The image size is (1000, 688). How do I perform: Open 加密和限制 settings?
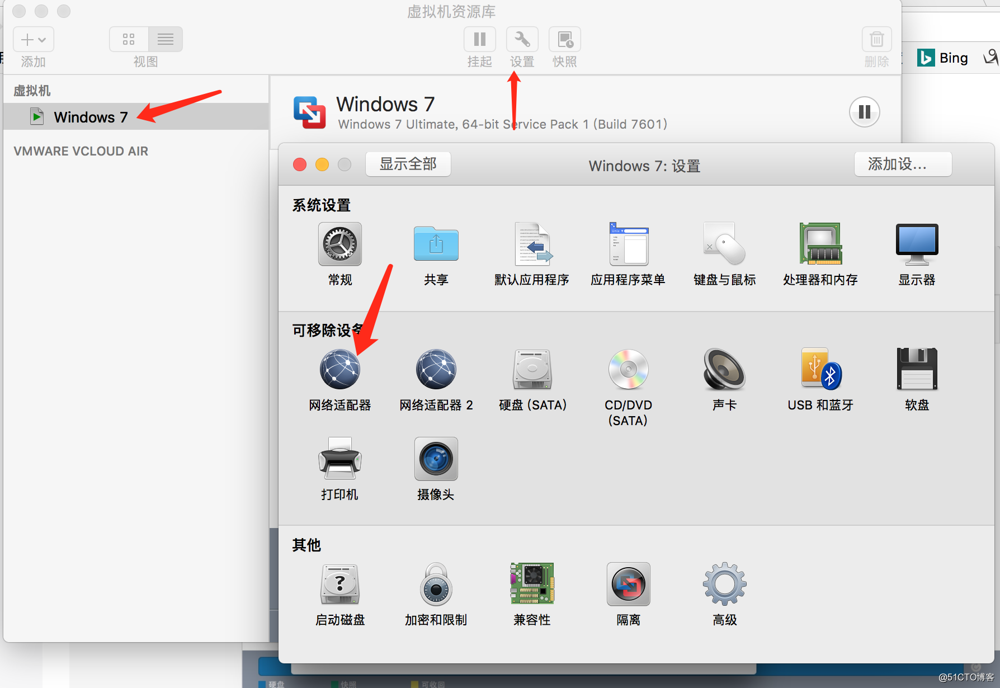(x=436, y=584)
